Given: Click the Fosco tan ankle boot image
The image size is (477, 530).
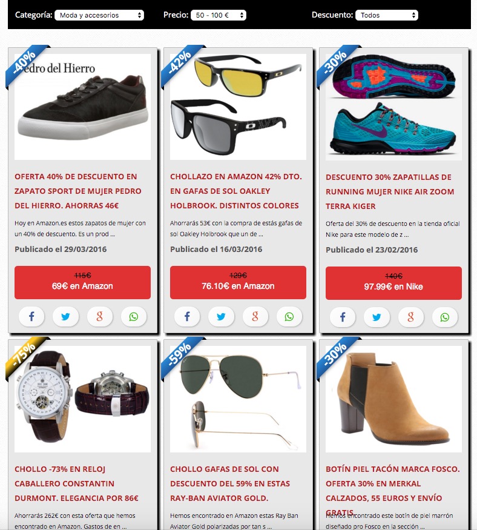Looking at the screenshot, I should point(393,399).
